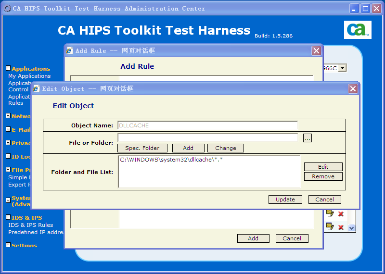Collapse the IDS & IPS section
The height and width of the screenshot is (274, 385).
click(x=8, y=217)
